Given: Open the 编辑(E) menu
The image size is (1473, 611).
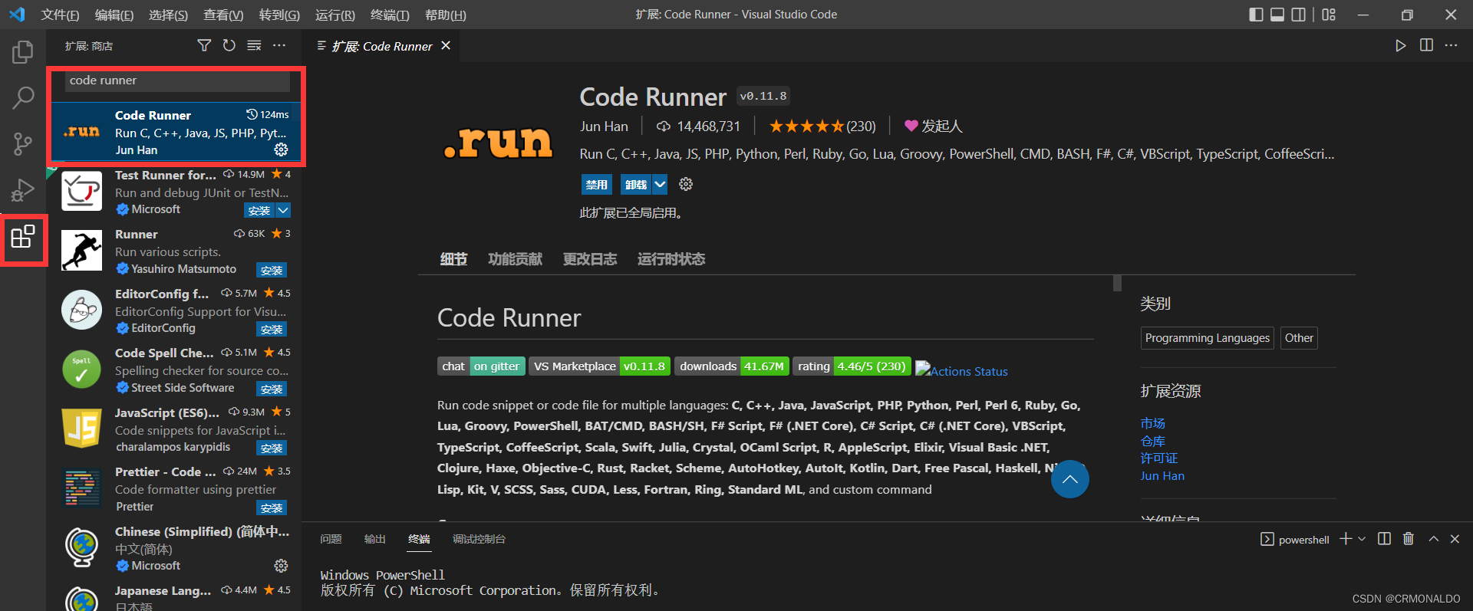Looking at the screenshot, I should (114, 15).
